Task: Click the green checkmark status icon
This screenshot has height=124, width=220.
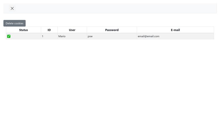Action: point(9,36)
